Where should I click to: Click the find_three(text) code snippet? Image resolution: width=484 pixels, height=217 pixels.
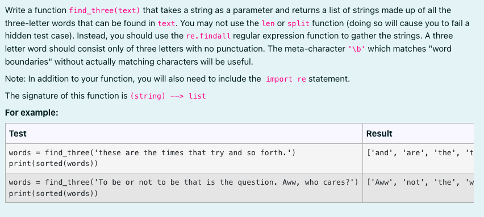pos(105,11)
